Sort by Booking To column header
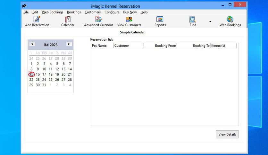Image resolution: width=268 pixels, height=155 pixels. [x=194, y=45]
